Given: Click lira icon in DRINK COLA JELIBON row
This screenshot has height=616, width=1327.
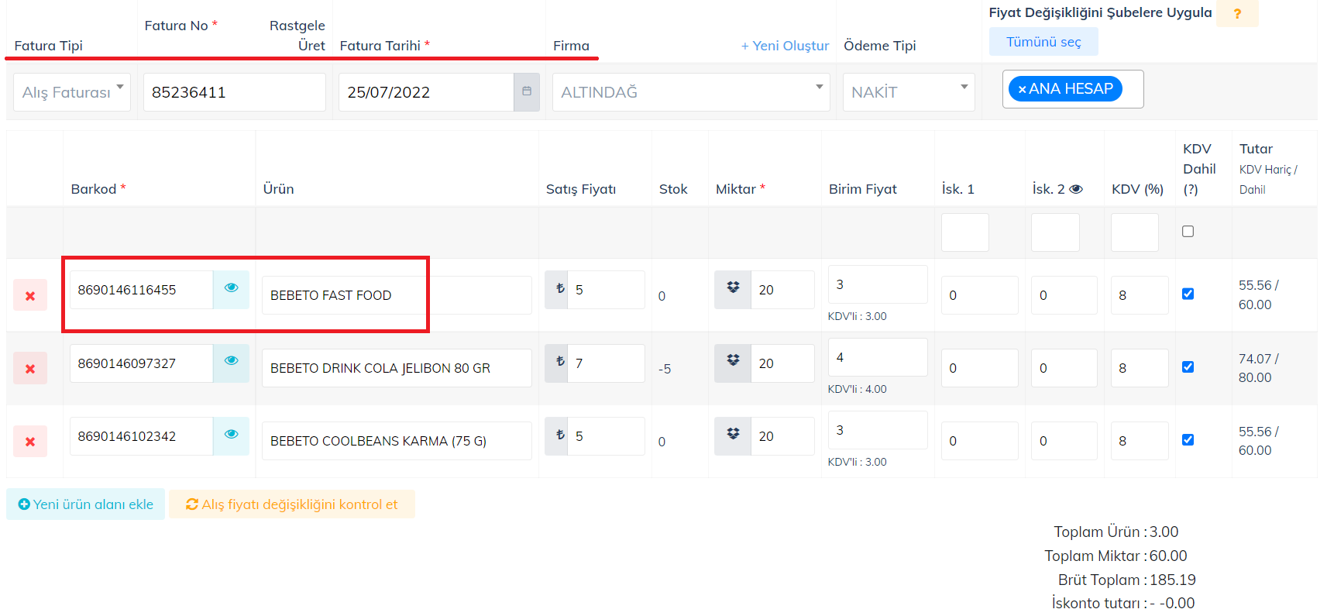Looking at the screenshot, I should coord(556,363).
